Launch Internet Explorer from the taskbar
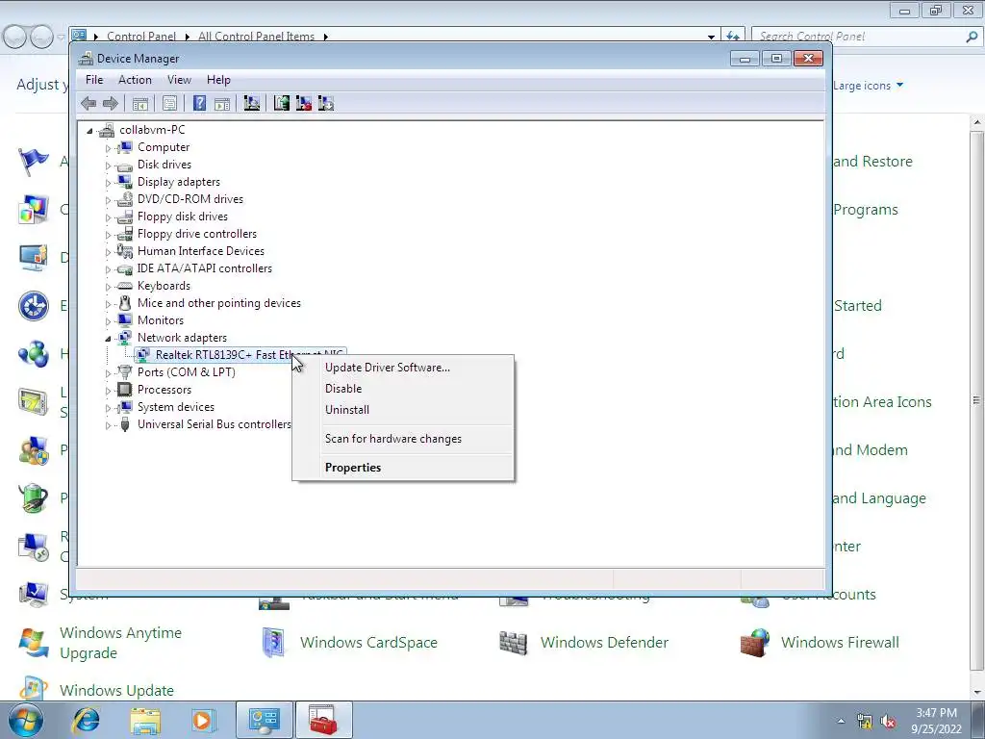Screen dimensions: 985x739 (86, 720)
